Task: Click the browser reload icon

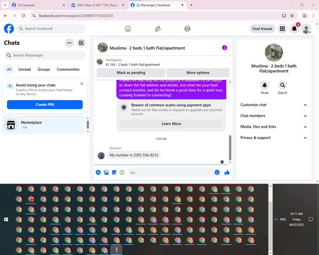Action: coord(24,16)
